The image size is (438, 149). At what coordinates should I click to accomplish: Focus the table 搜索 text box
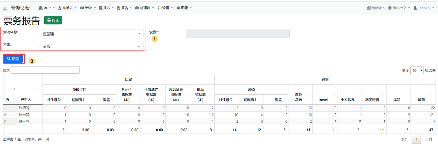tap(45, 70)
